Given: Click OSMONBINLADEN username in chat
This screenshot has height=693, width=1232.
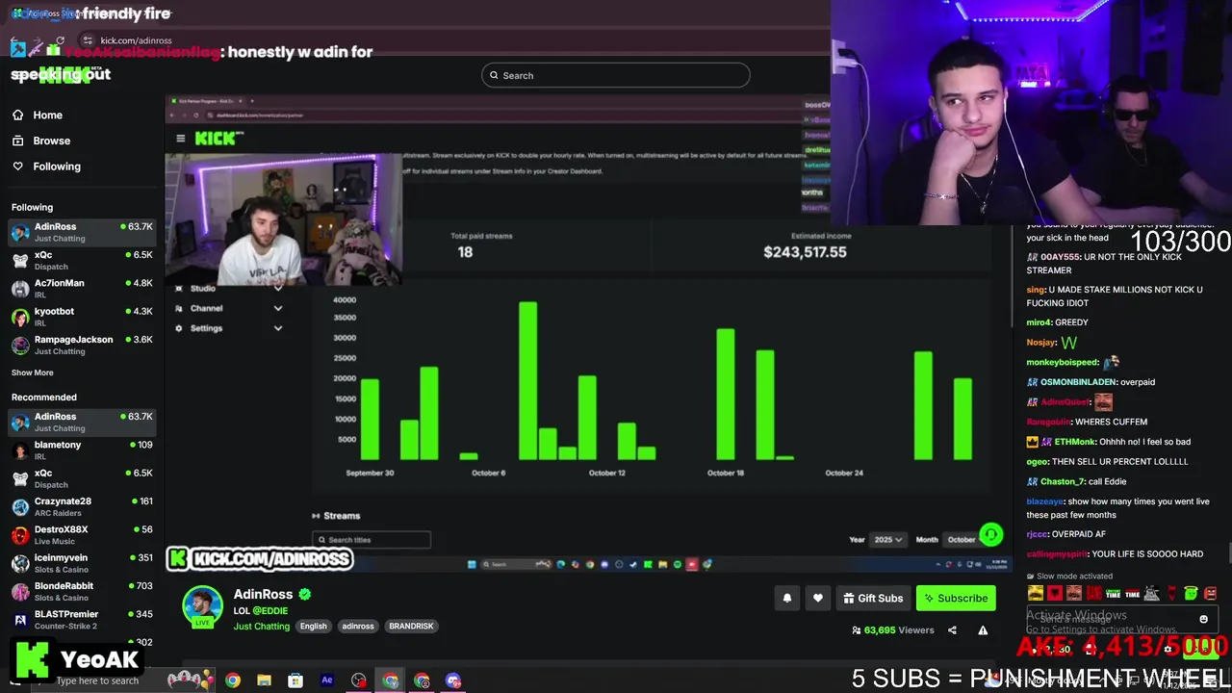Looking at the screenshot, I should (x=1077, y=382).
